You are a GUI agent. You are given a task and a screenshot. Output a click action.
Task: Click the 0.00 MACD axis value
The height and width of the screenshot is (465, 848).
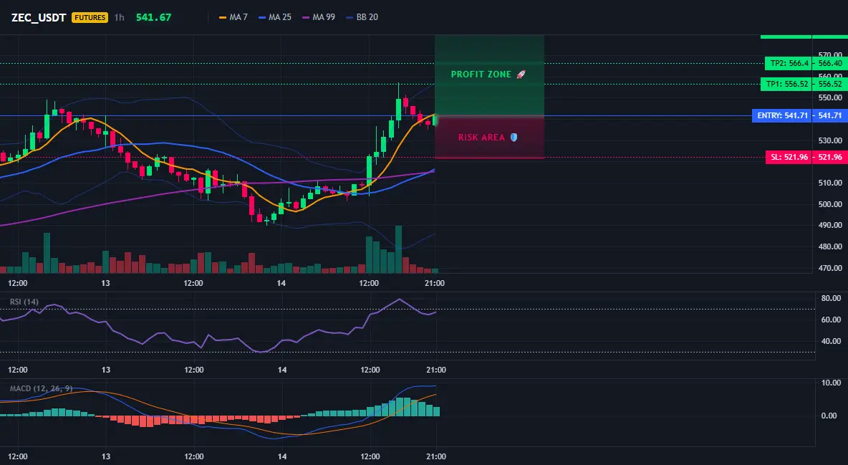(829, 416)
